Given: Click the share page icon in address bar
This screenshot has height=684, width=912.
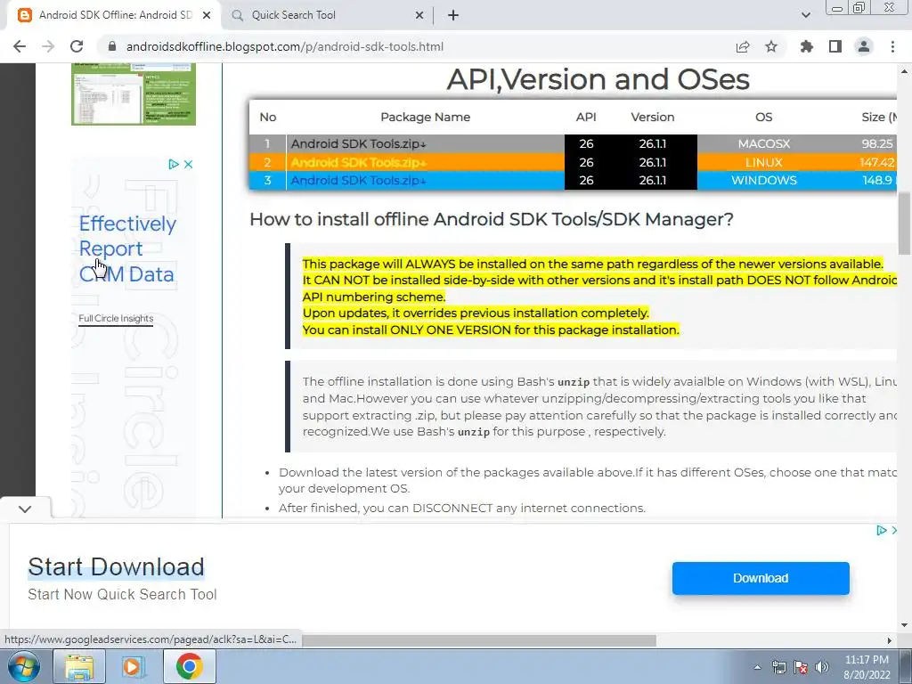Looking at the screenshot, I should [743, 46].
